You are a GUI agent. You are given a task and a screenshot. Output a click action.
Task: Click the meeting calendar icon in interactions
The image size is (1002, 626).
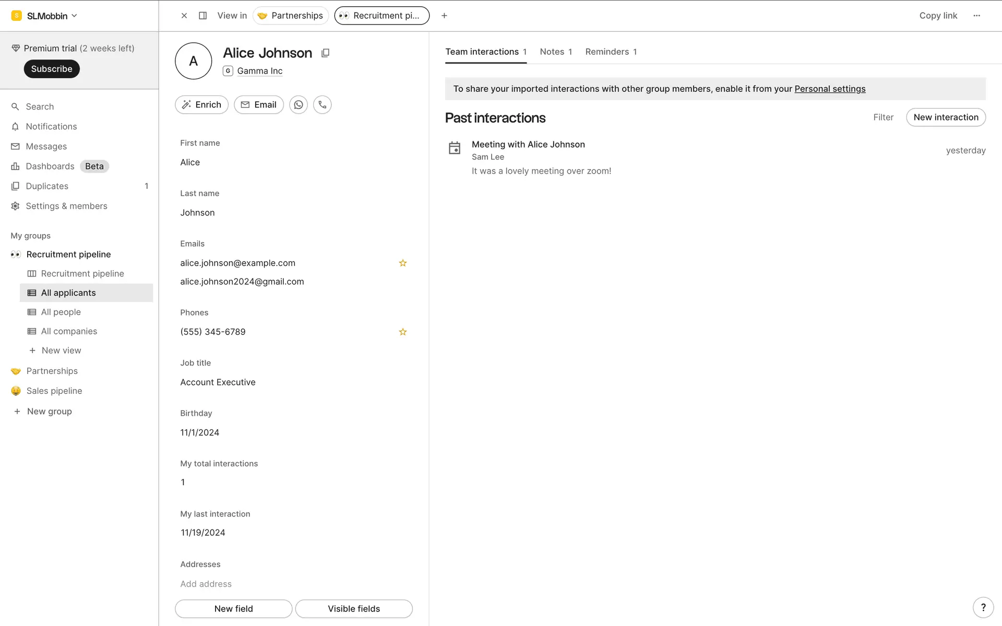tap(455, 148)
